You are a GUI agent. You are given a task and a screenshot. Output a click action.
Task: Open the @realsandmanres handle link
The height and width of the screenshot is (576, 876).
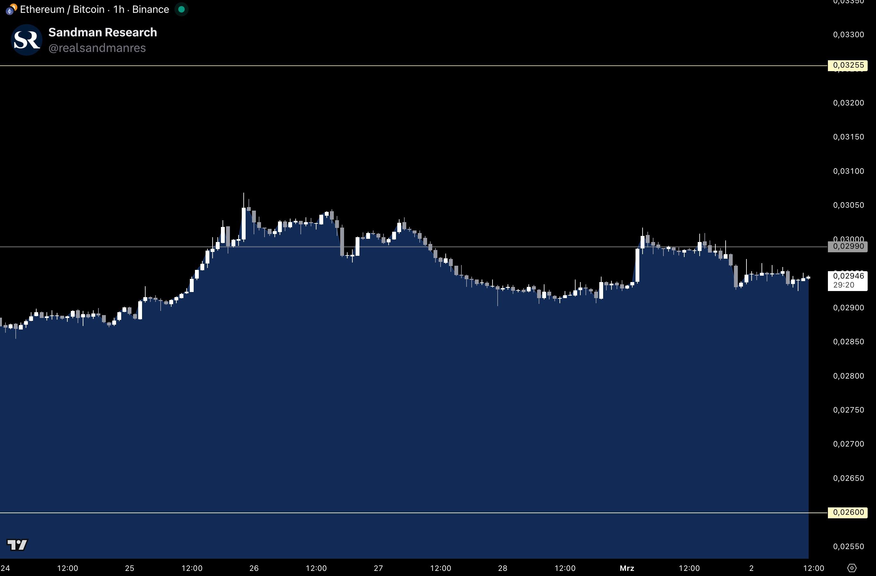pyautogui.click(x=97, y=48)
